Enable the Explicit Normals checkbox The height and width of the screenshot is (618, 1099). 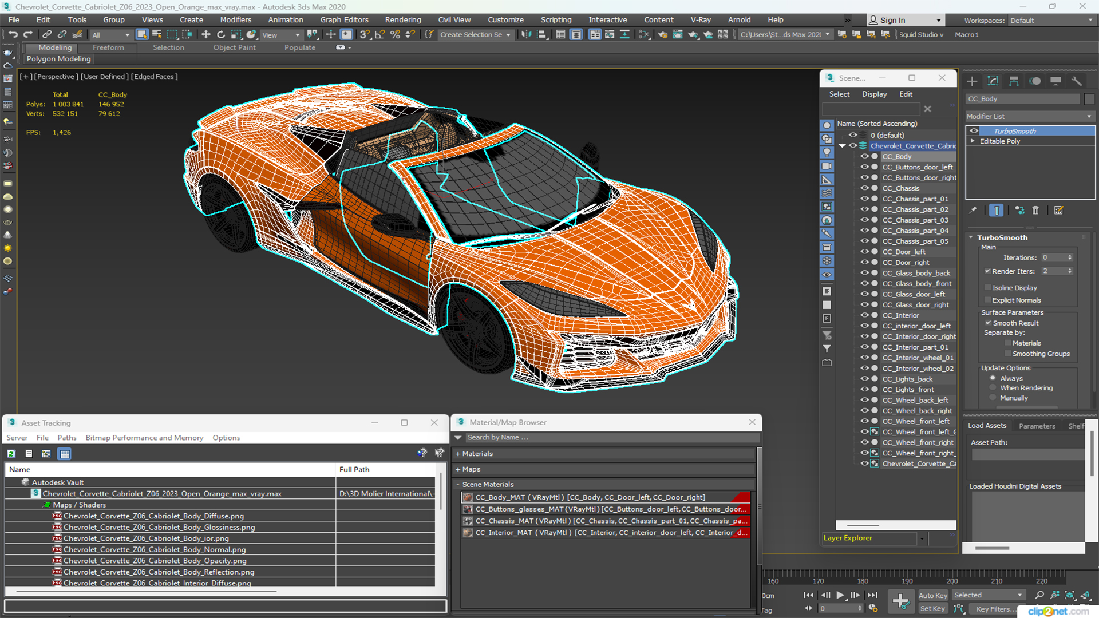click(987, 300)
